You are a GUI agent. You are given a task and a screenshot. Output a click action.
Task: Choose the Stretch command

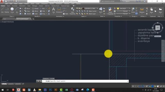[28, 14]
